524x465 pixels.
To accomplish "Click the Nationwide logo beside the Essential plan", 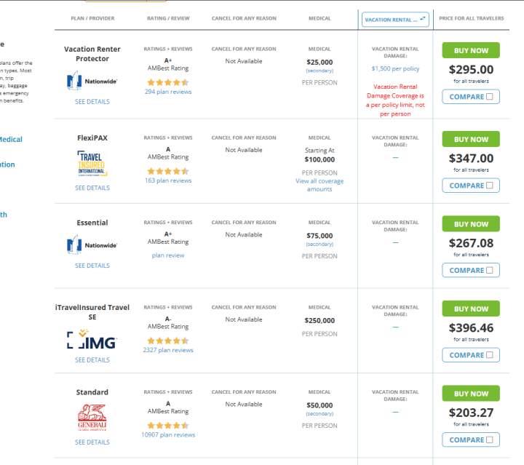I will pyautogui.click(x=92, y=245).
